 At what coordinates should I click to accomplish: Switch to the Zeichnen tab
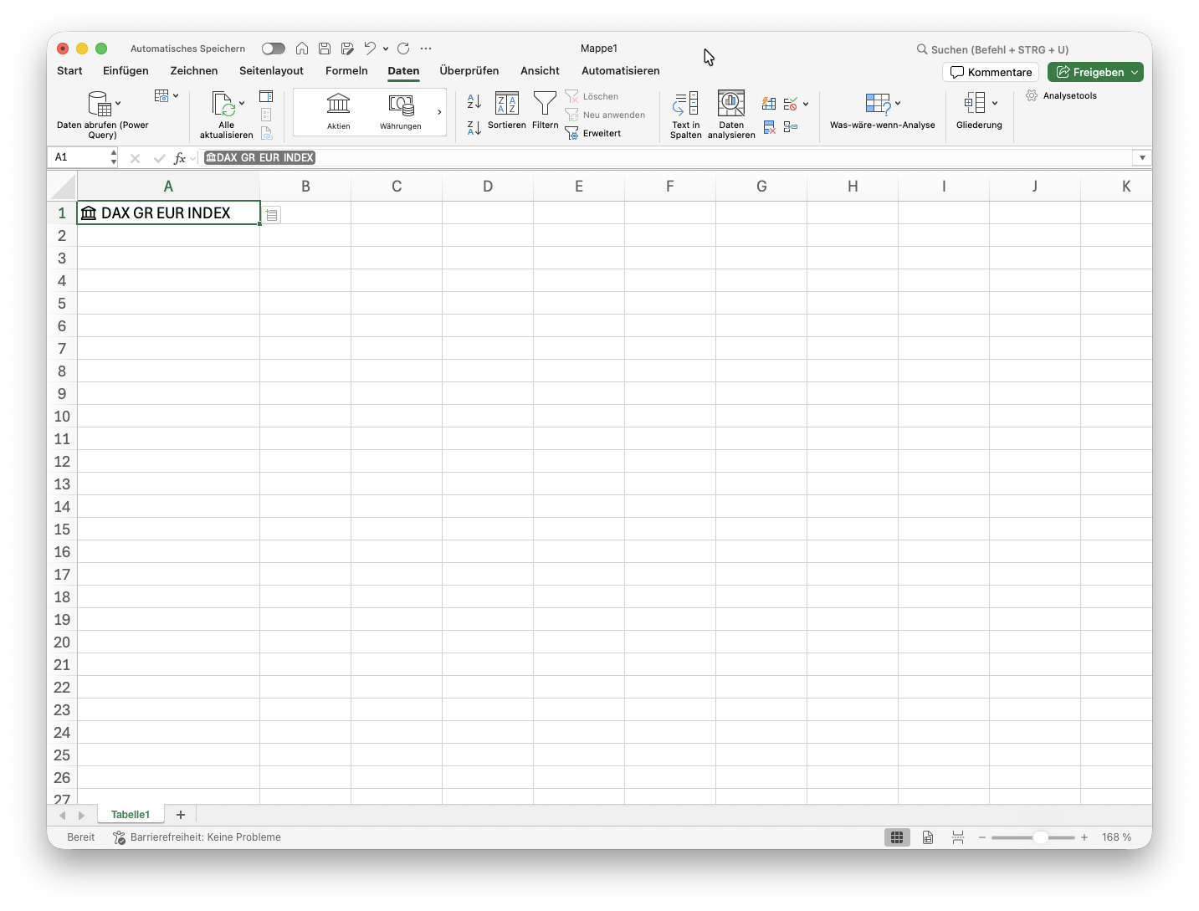pyautogui.click(x=194, y=71)
